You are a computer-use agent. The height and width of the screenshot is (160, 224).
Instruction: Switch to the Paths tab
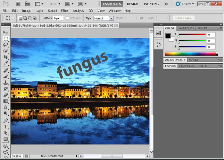click(x=202, y=66)
